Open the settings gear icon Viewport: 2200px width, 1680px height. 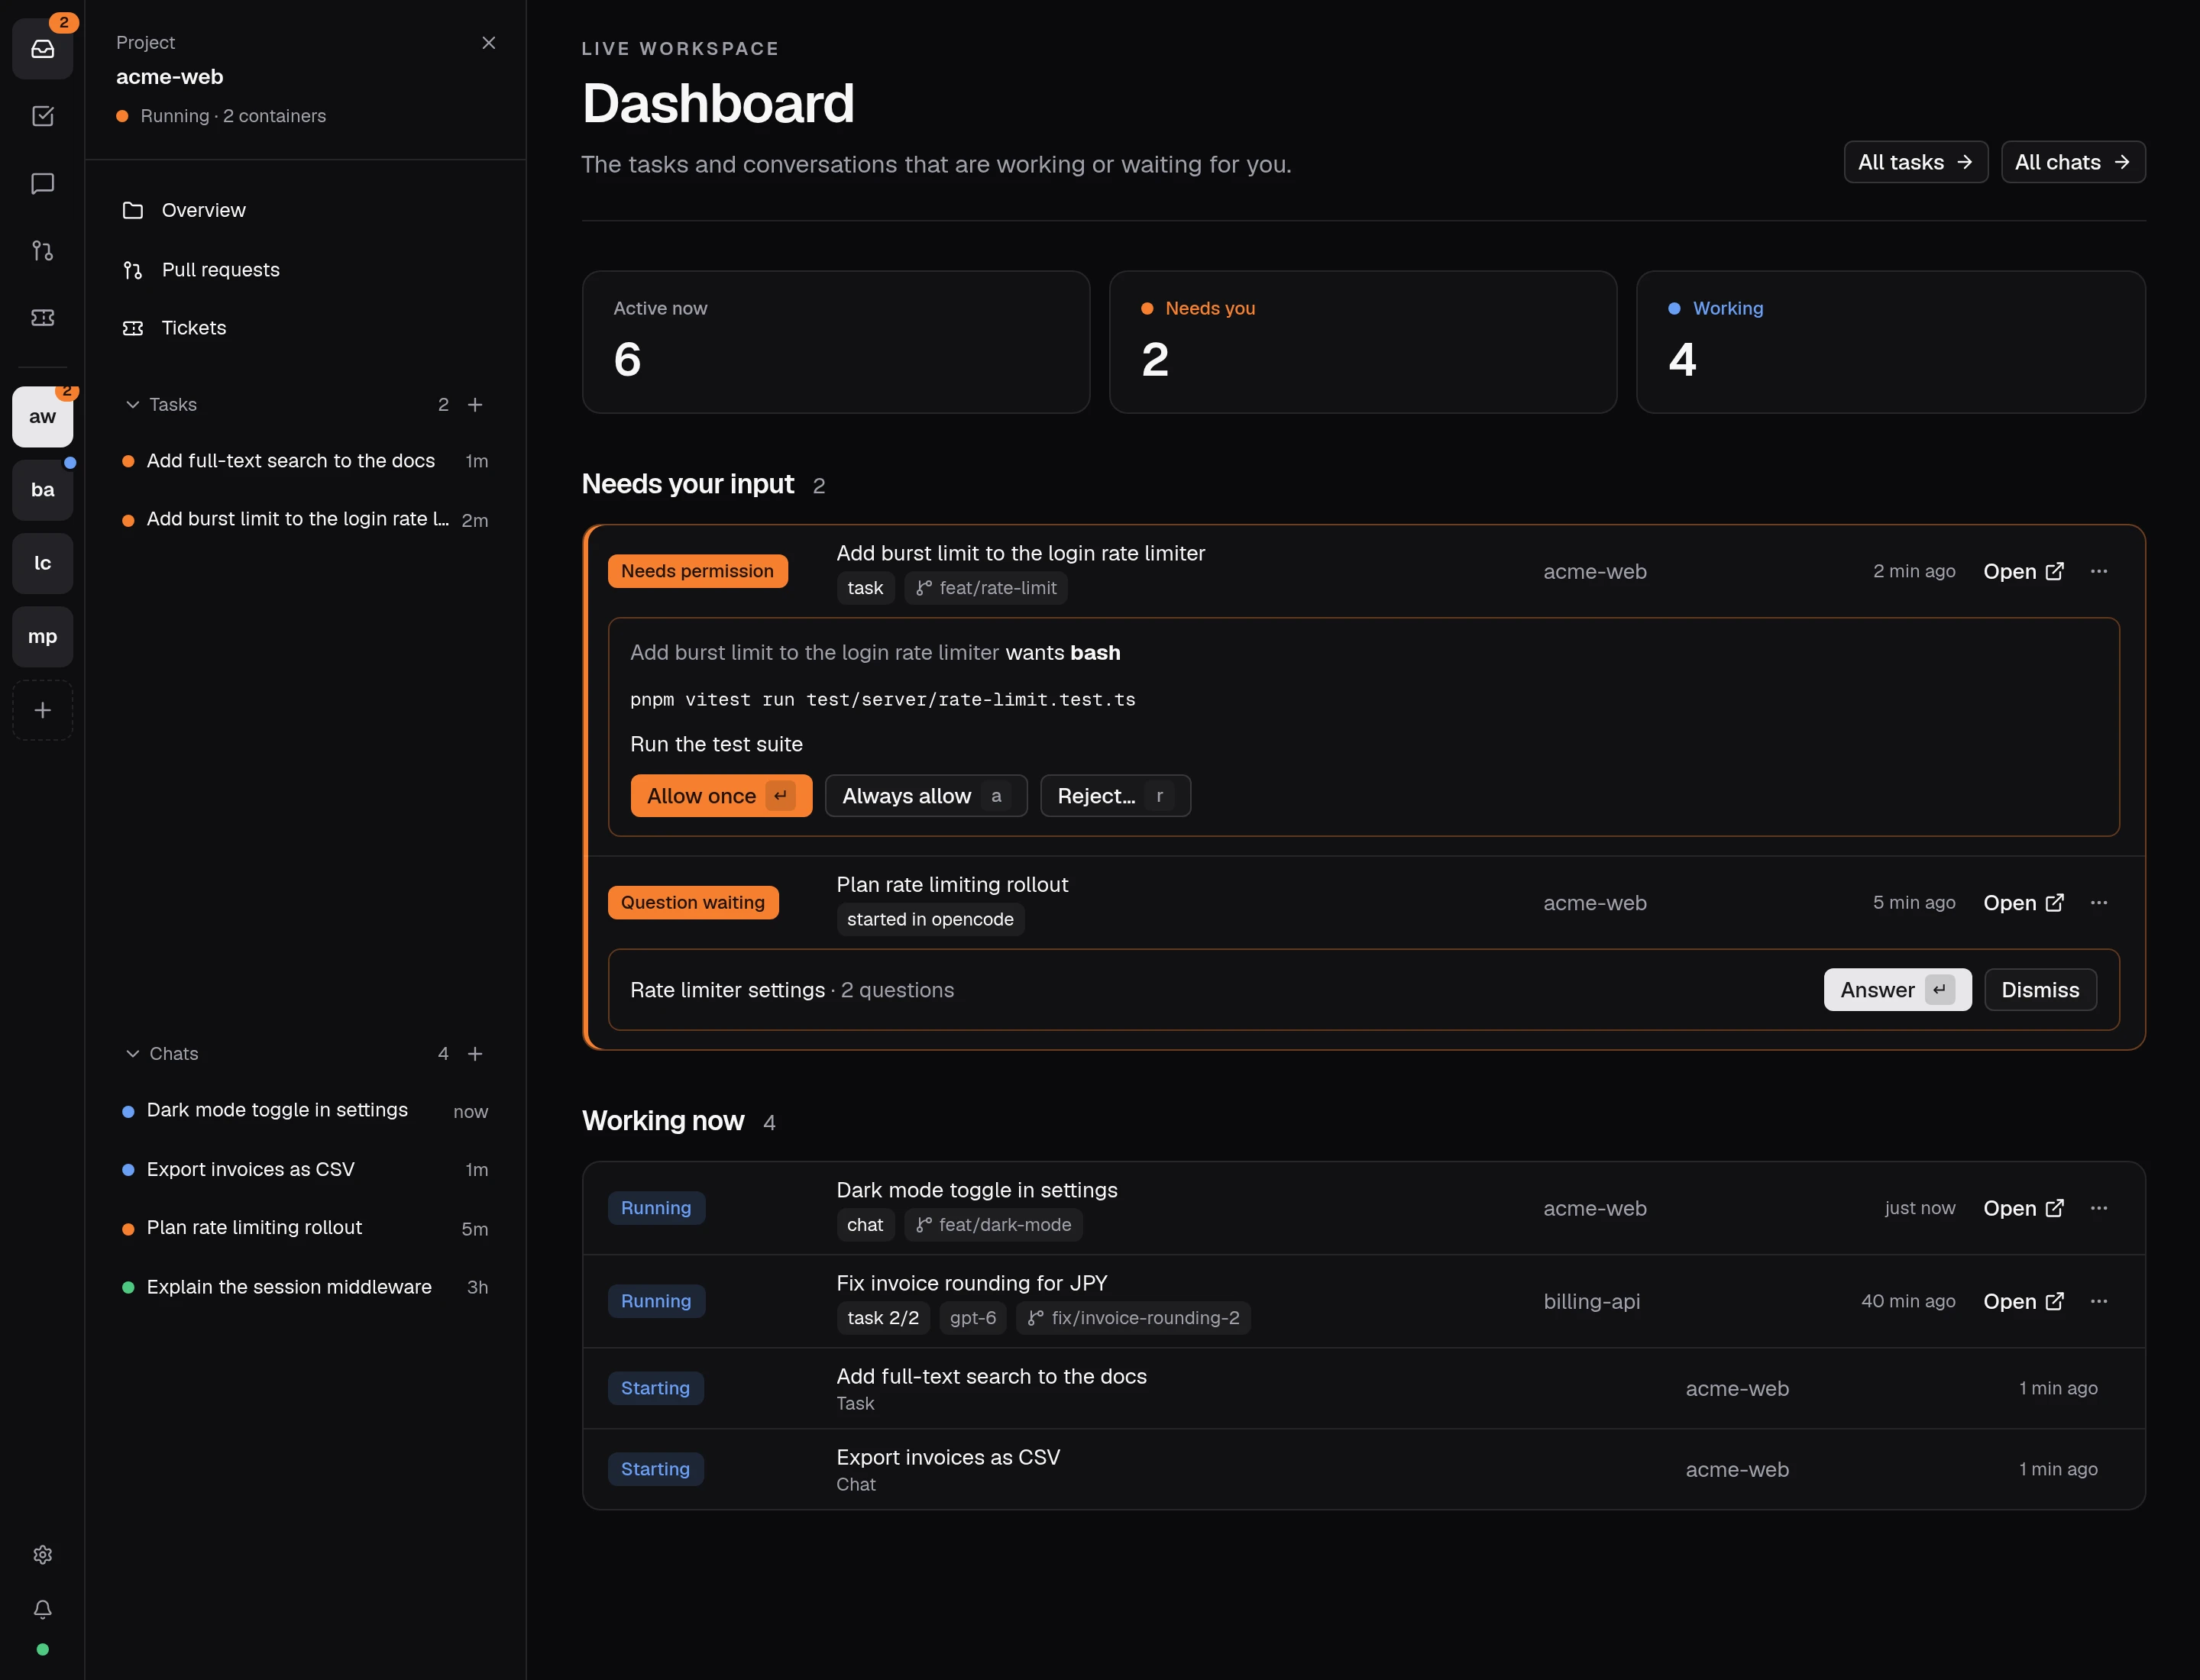coord(42,1555)
